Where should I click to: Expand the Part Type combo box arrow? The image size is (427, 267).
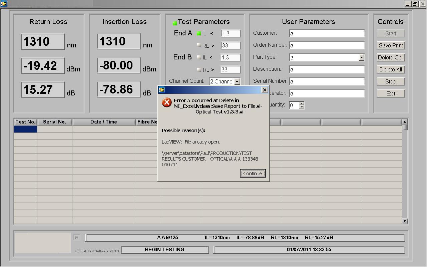tap(361, 57)
